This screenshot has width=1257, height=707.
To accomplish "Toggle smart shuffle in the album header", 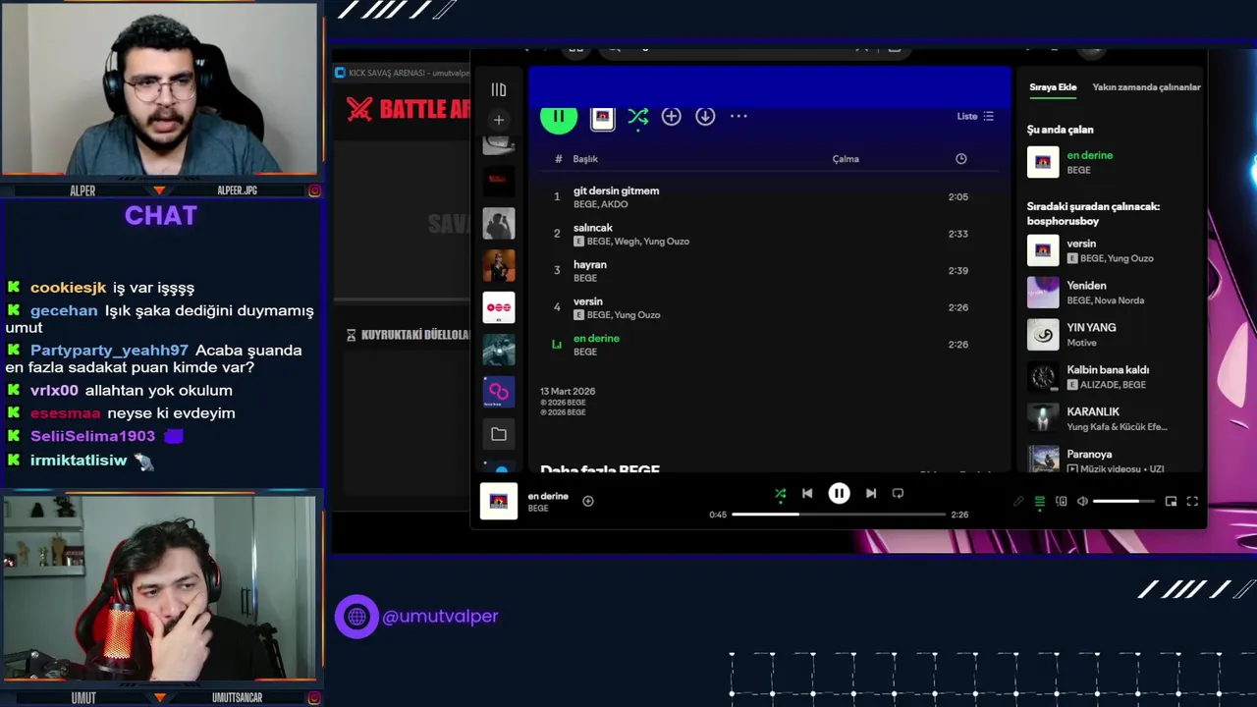I will point(637,117).
